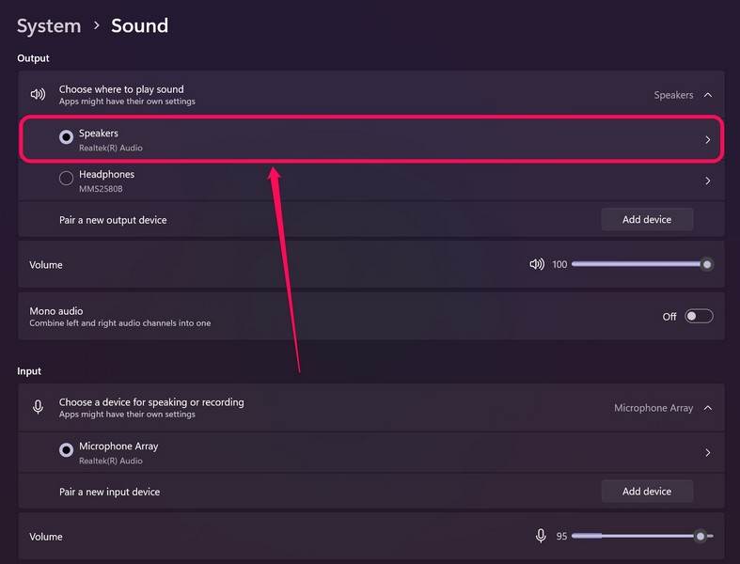
Task: Click the Headphones MMS2580B device row
Action: [x=282, y=180]
